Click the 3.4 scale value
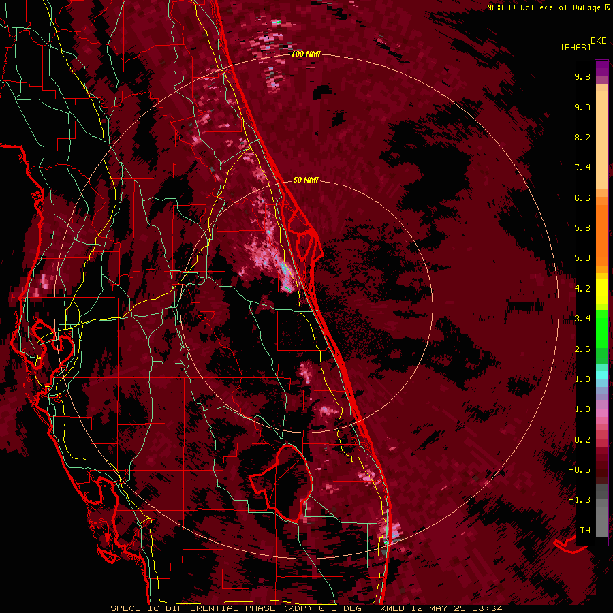 (x=582, y=319)
